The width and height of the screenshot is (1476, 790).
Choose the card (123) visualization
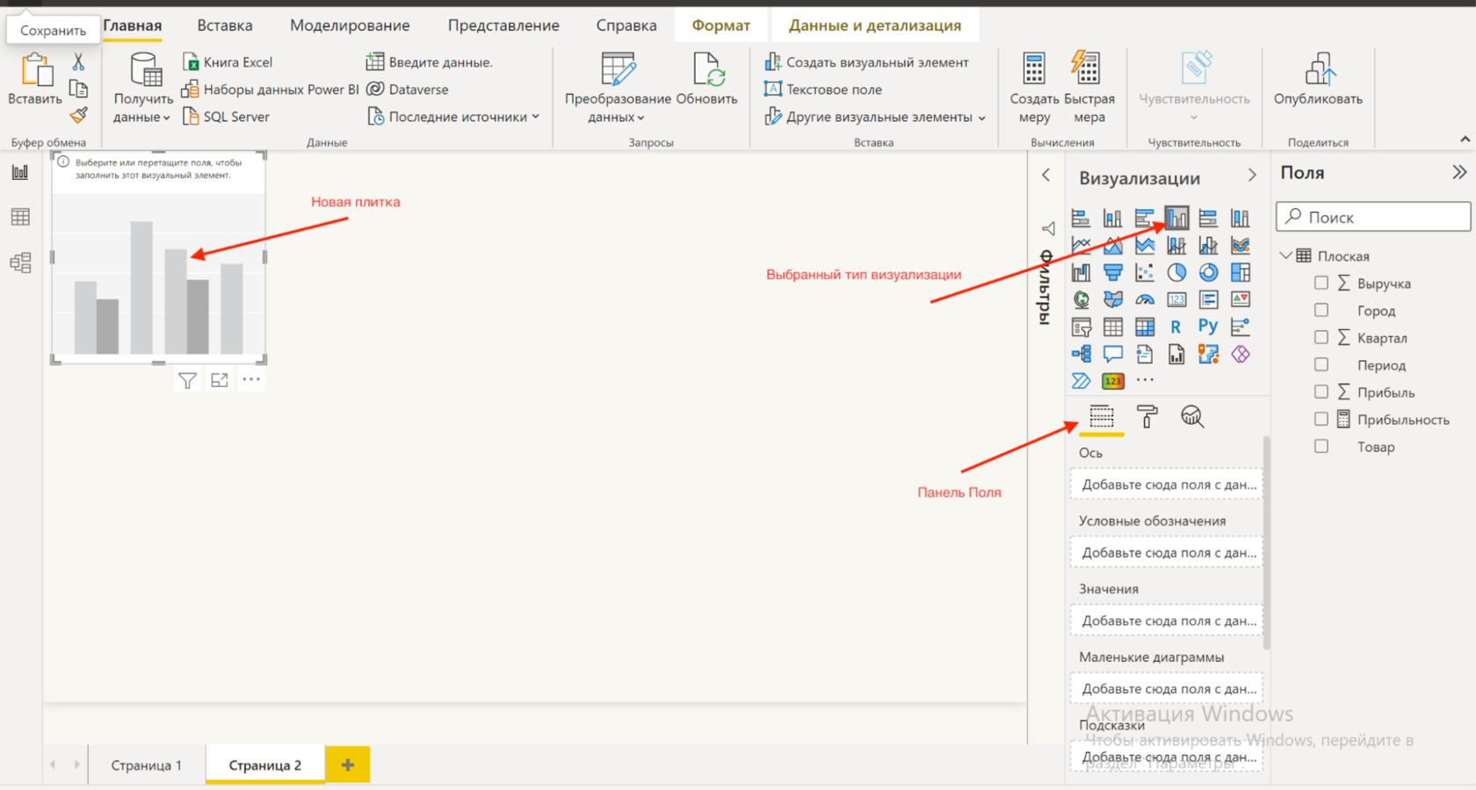tap(1176, 299)
